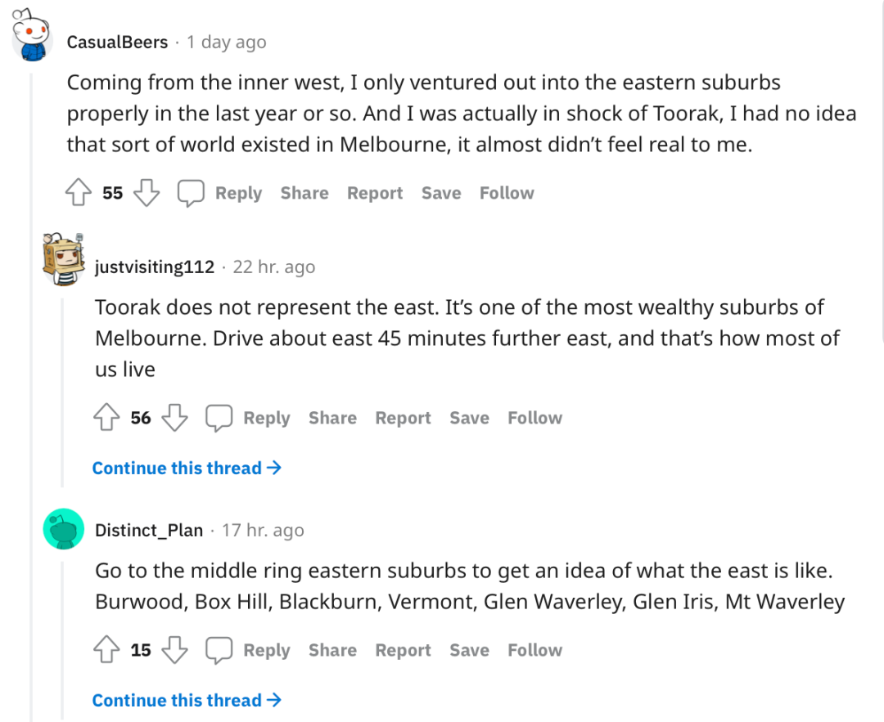Screen dimensions: 884x722
Task: Open Distinct_Plan username link
Action: [x=149, y=530]
